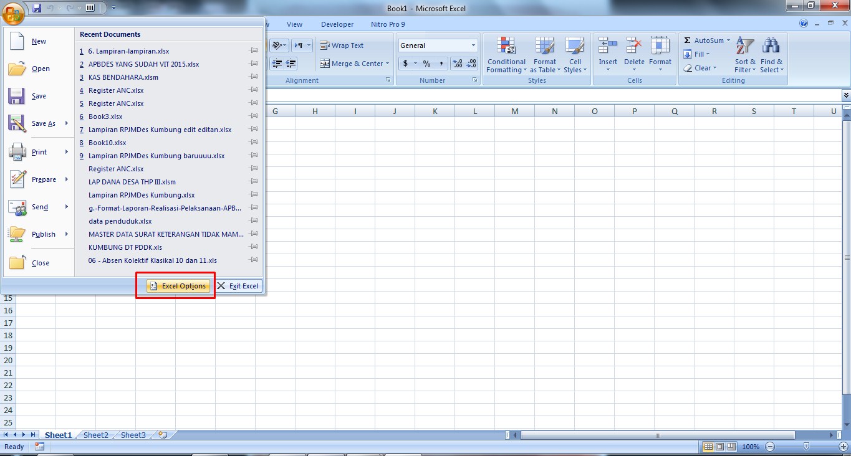This screenshot has height=456, width=851.
Task: Pin KAS BENDAHARA.xlsm to recent documents
Action: [x=254, y=77]
